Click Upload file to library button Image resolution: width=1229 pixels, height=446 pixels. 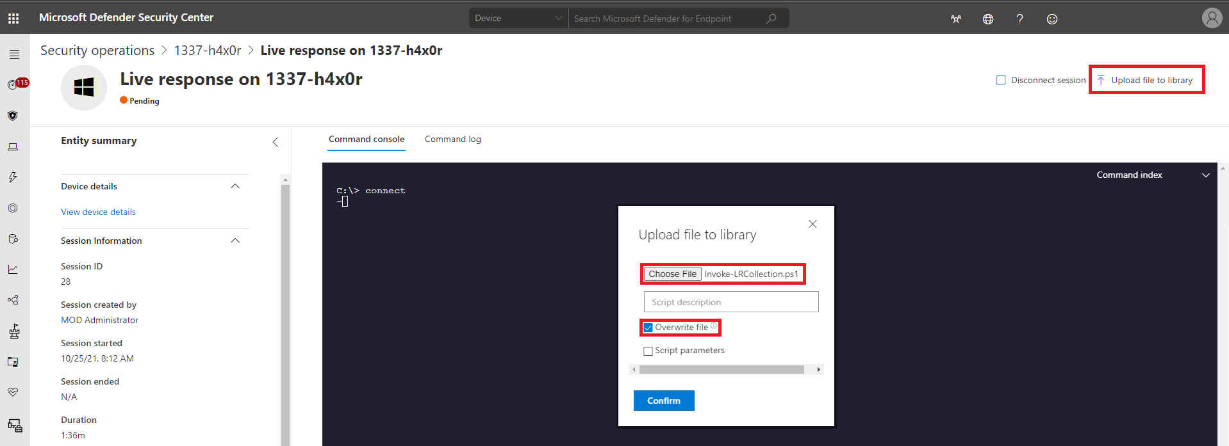[x=1146, y=80]
